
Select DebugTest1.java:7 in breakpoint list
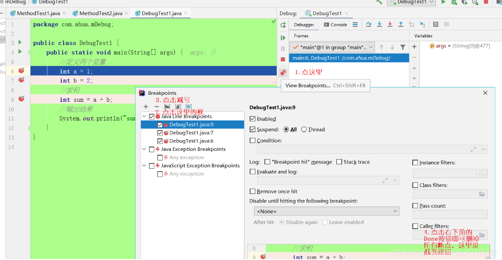(x=191, y=133)
